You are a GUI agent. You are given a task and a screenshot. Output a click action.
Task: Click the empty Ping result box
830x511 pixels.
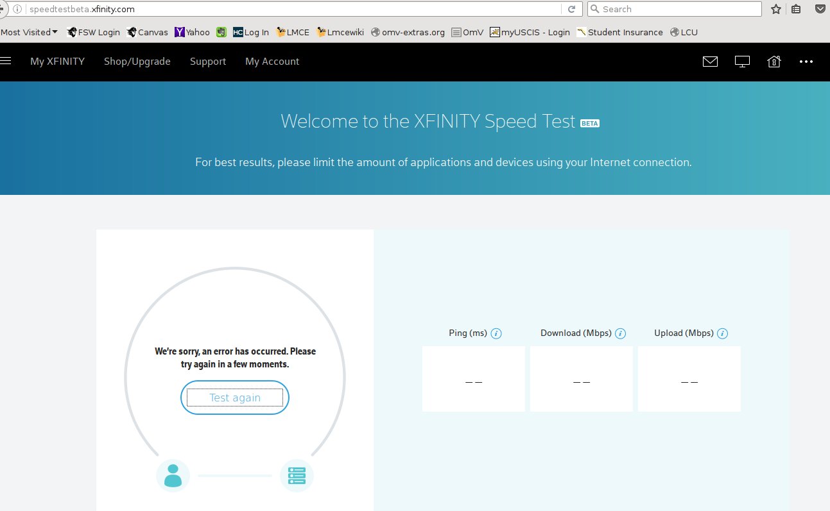point(474,379)
